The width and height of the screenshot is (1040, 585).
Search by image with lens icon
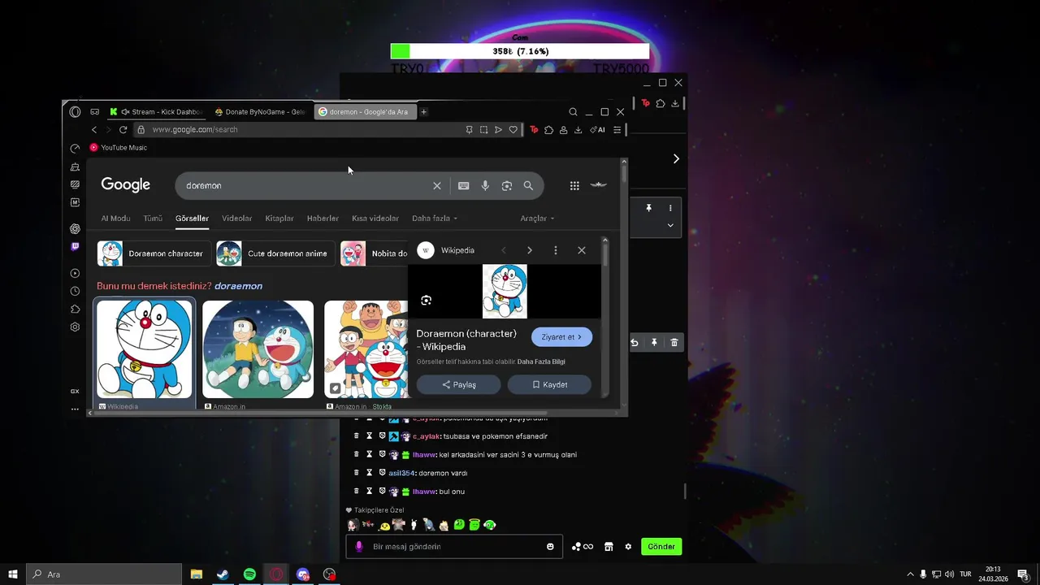[x=507, y=186]
